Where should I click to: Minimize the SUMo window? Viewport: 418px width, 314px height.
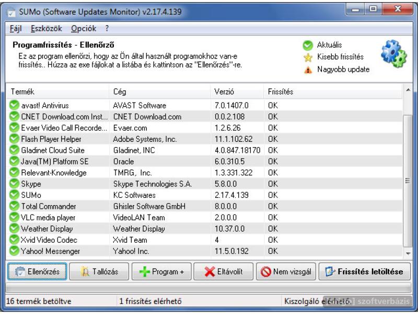click(355, 9)
